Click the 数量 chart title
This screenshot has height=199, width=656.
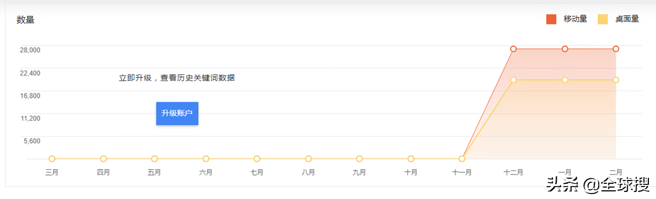click(25, 20)
